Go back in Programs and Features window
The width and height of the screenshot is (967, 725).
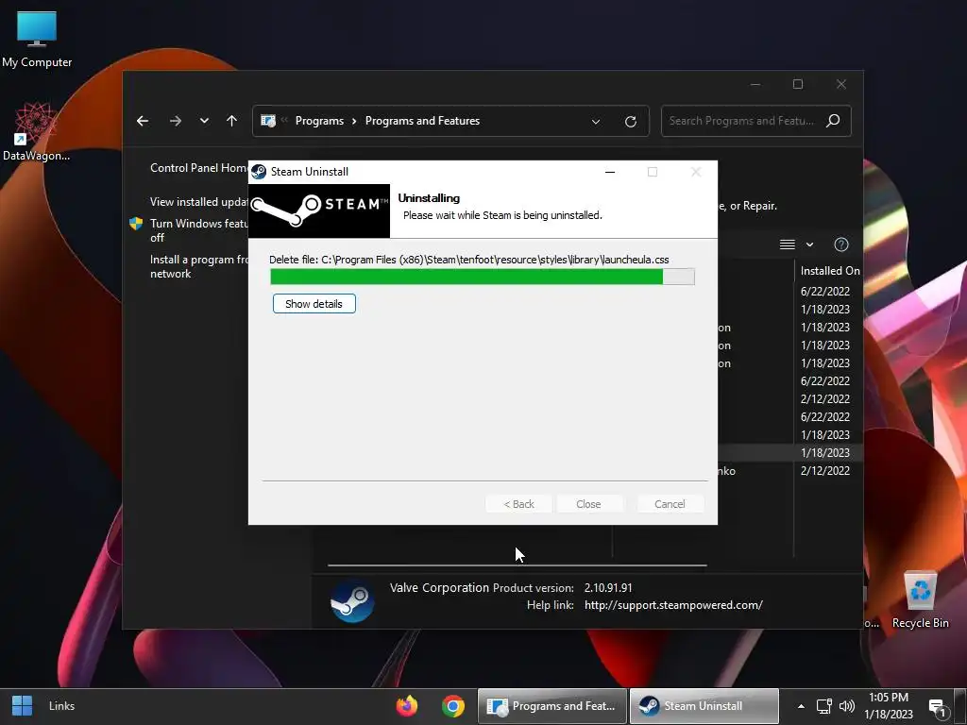(x=143, y=121)
